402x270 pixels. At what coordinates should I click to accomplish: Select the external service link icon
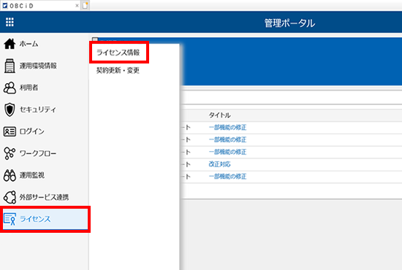pyautogui.click(x=10, y=197)
